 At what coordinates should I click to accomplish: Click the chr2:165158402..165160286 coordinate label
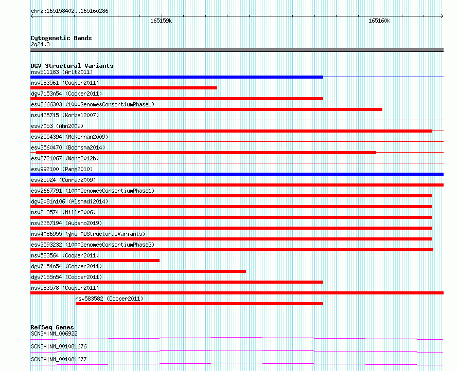coord(69,11)
